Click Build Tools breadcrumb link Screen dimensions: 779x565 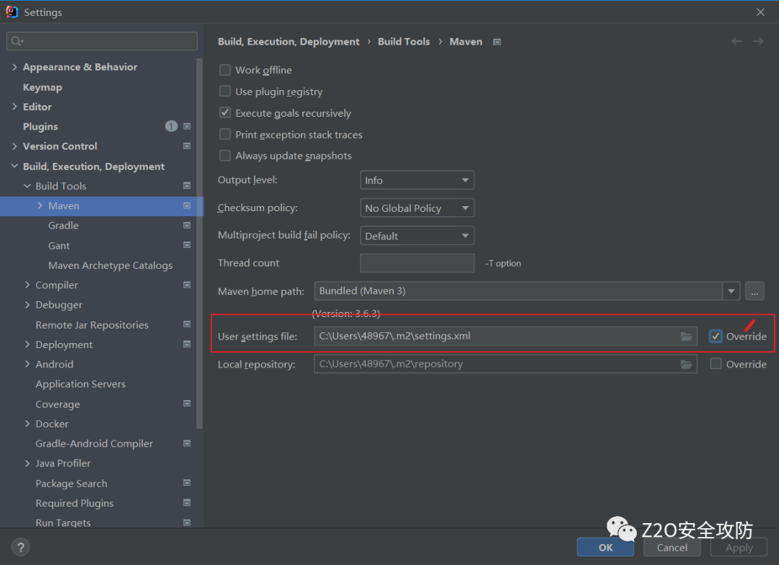pyautogui.click(x=403, y=42)
